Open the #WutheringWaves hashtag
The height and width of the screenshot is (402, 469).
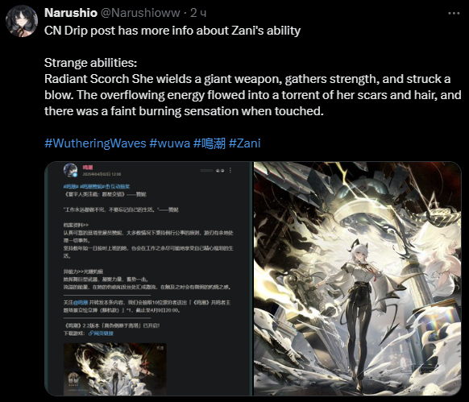pos(95,143)
